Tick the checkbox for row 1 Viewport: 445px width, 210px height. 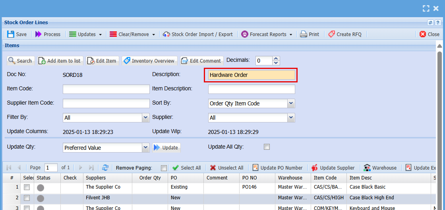(x=27, y=187)
